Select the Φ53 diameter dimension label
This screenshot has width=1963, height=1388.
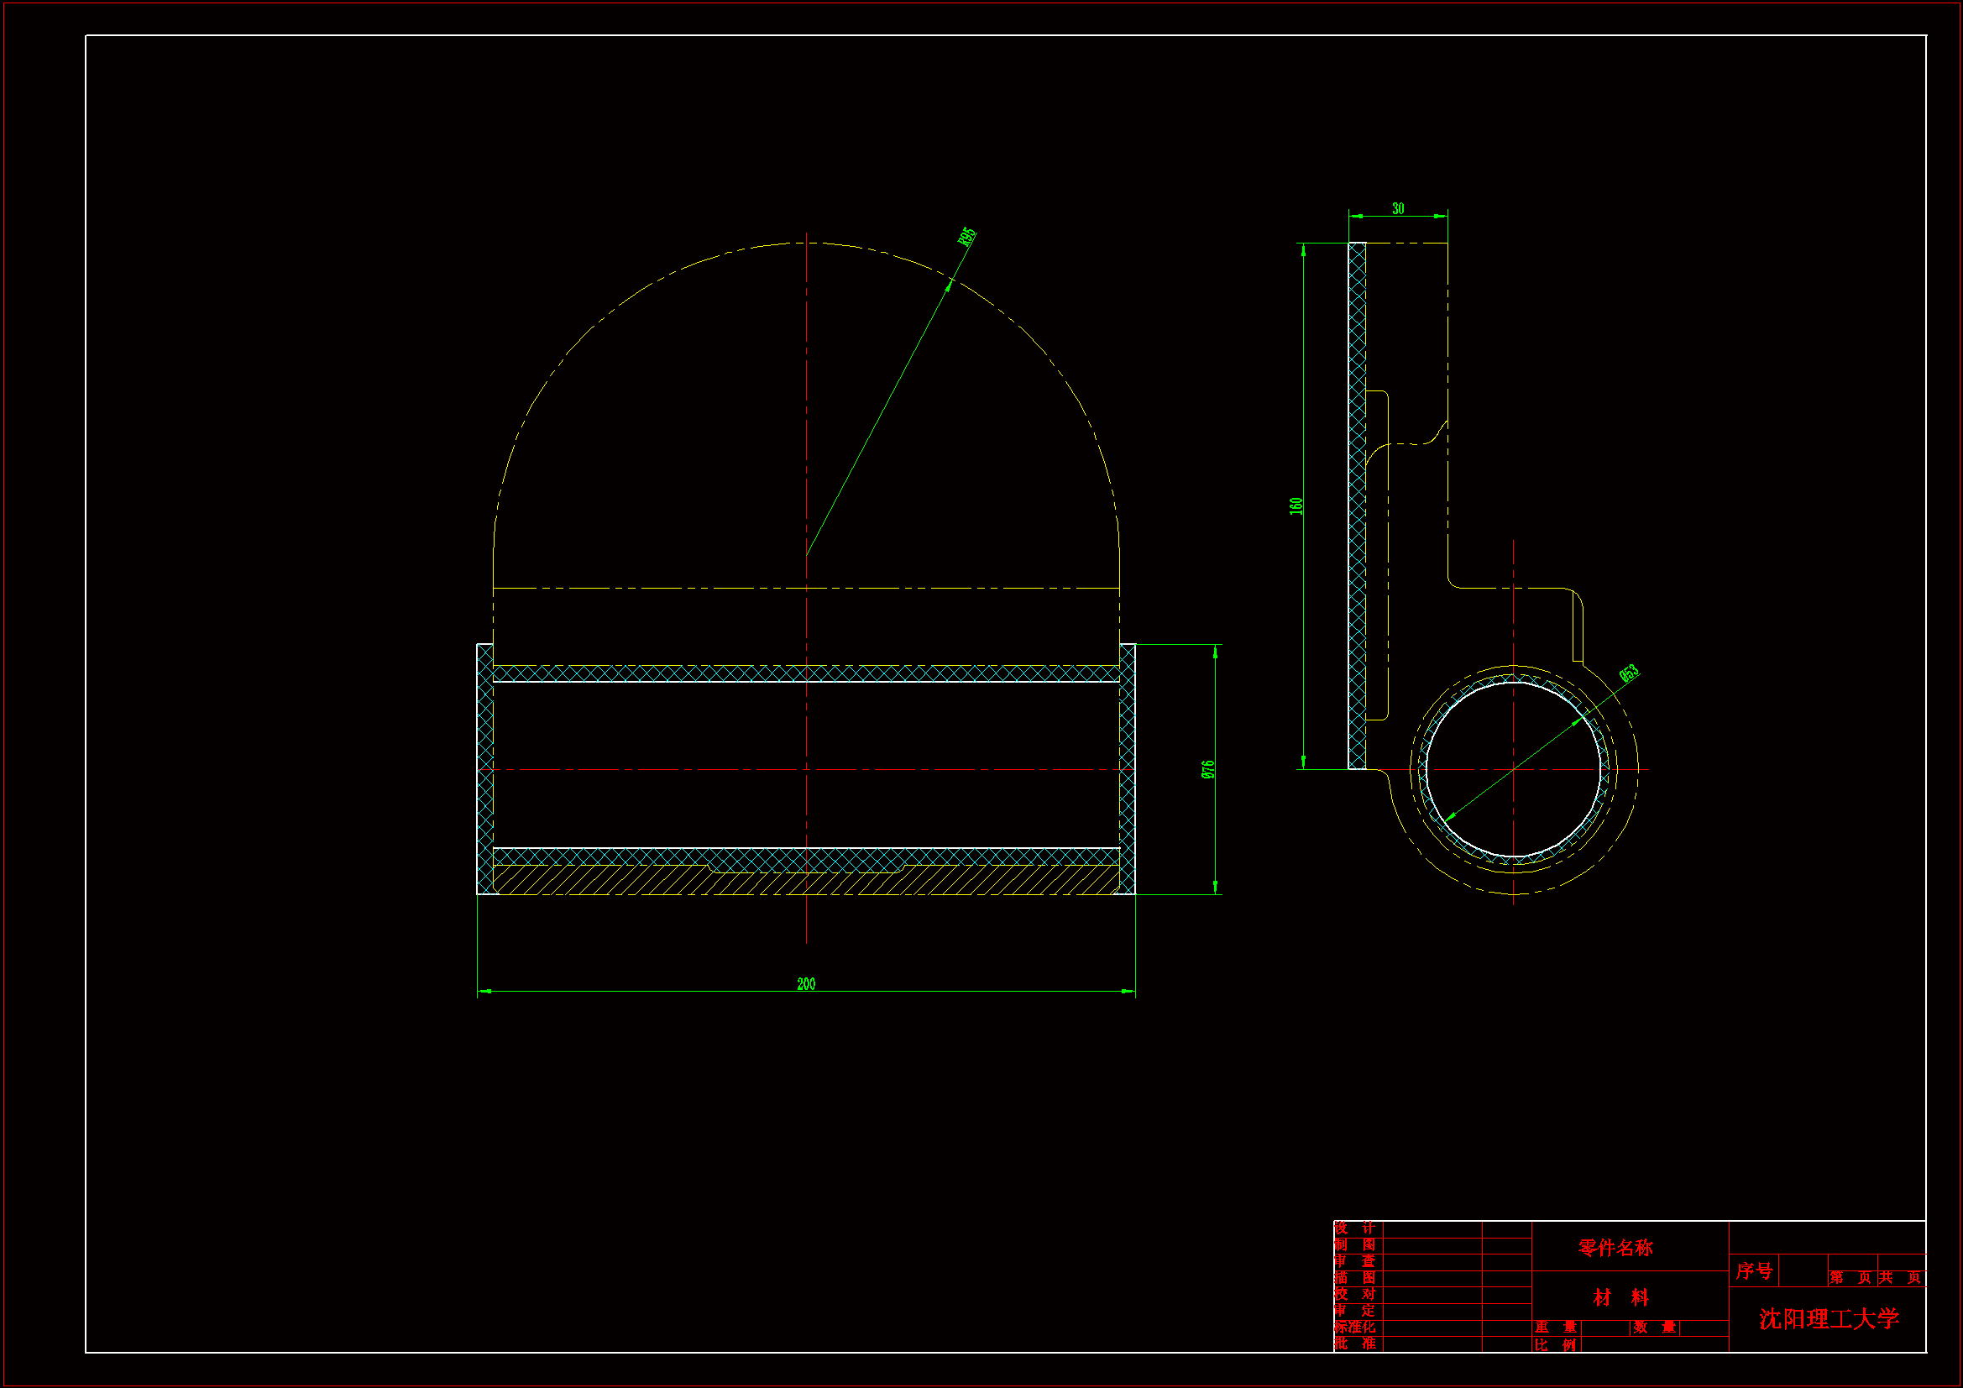tap(1629, 673)
